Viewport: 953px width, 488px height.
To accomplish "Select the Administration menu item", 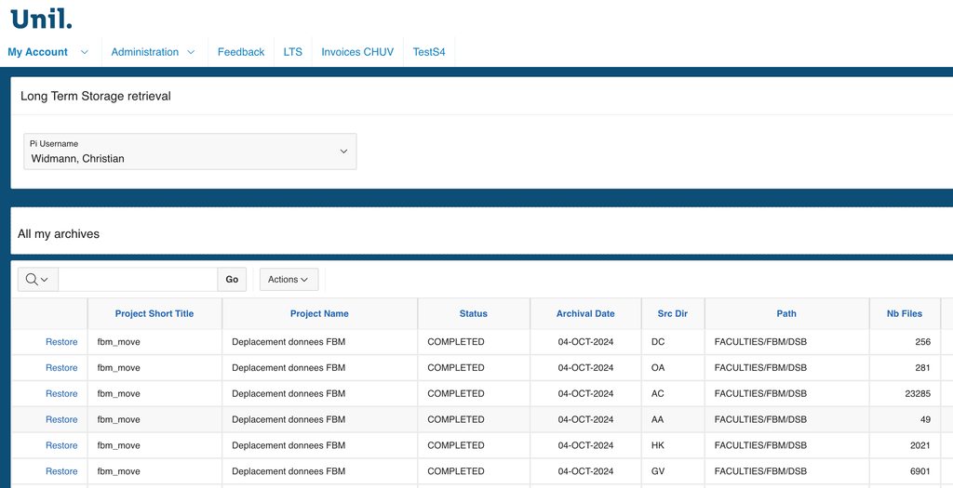I will click(144, 52).
